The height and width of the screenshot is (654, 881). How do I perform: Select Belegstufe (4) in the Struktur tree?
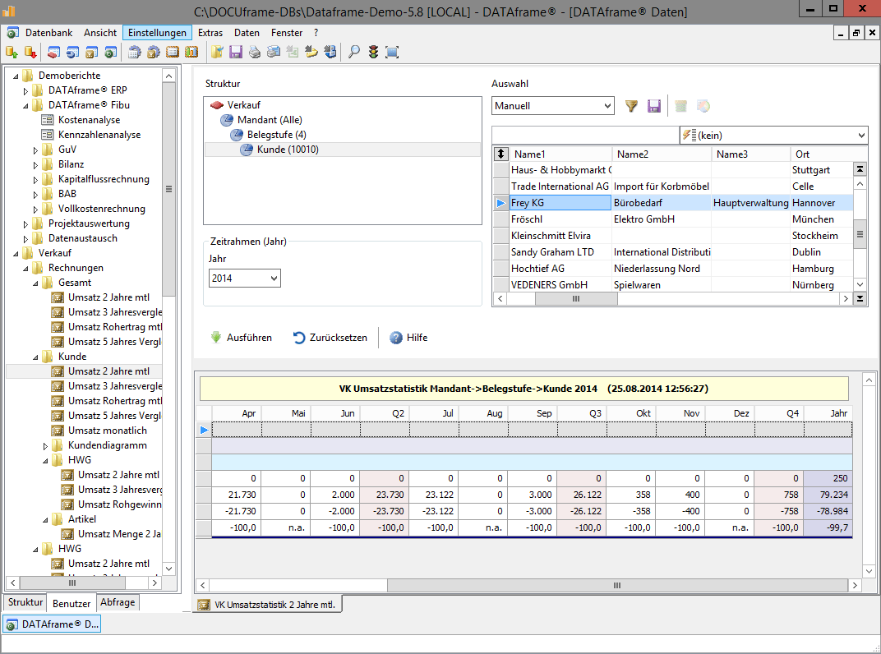point(276,135)
